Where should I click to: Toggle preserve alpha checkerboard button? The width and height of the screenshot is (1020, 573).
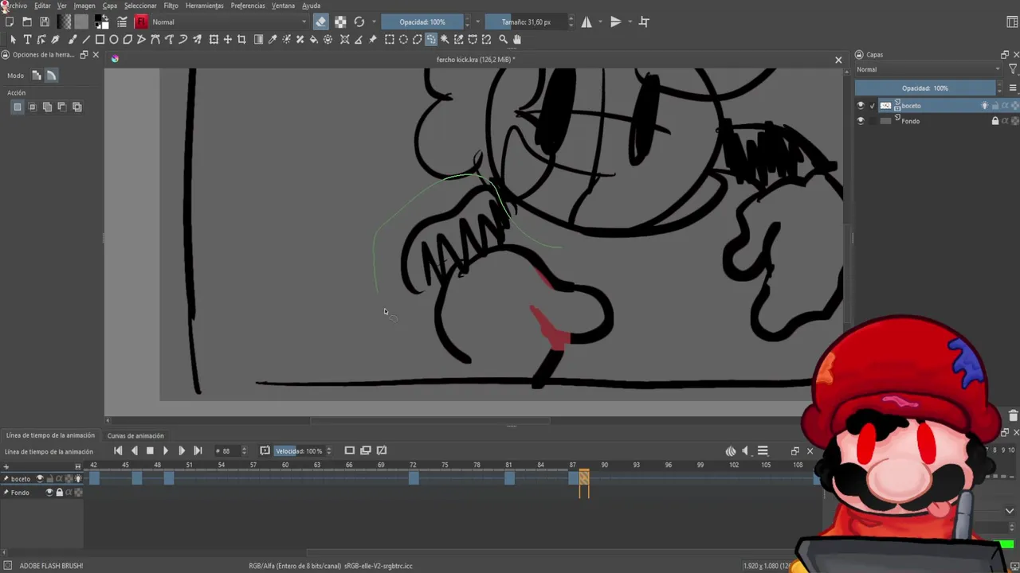(x=340, y=22)
